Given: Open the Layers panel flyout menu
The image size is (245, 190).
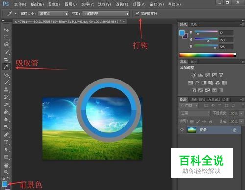Looking at the screenshot, I should (242, 99).
